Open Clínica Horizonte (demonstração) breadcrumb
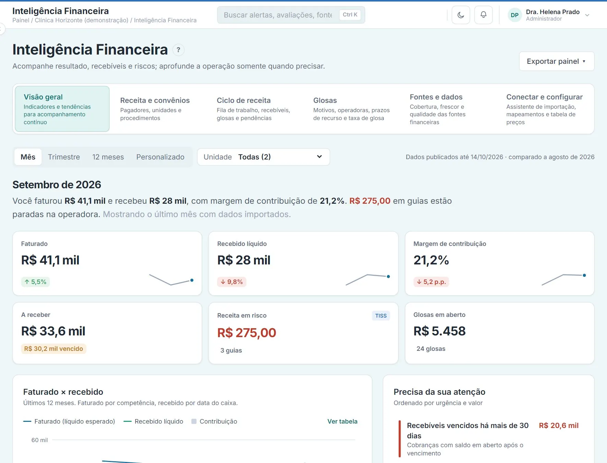The height and width of the screenshot is (463, 607). (82, 20)
